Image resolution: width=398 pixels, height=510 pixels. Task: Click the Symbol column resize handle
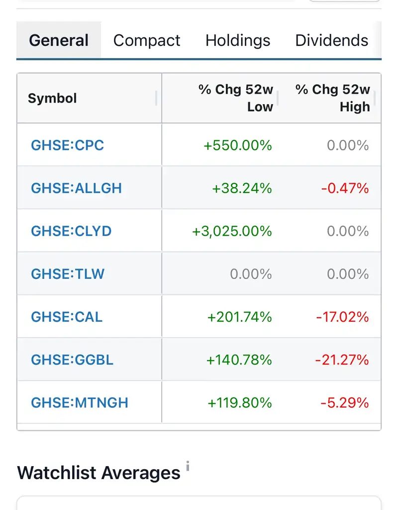(x=156, y=98)
